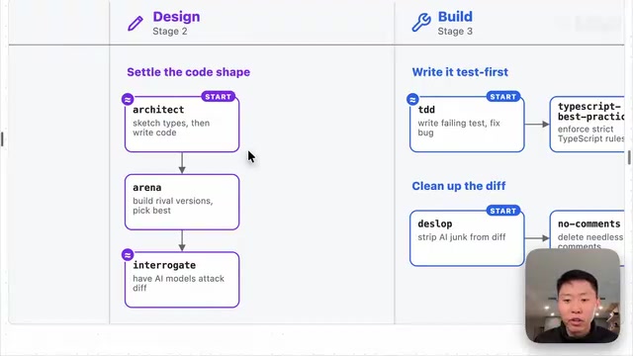The height and width of the screenshot is (356, 633).
Task: Click the wrench icon next to Build
Action: pos(421,22)
